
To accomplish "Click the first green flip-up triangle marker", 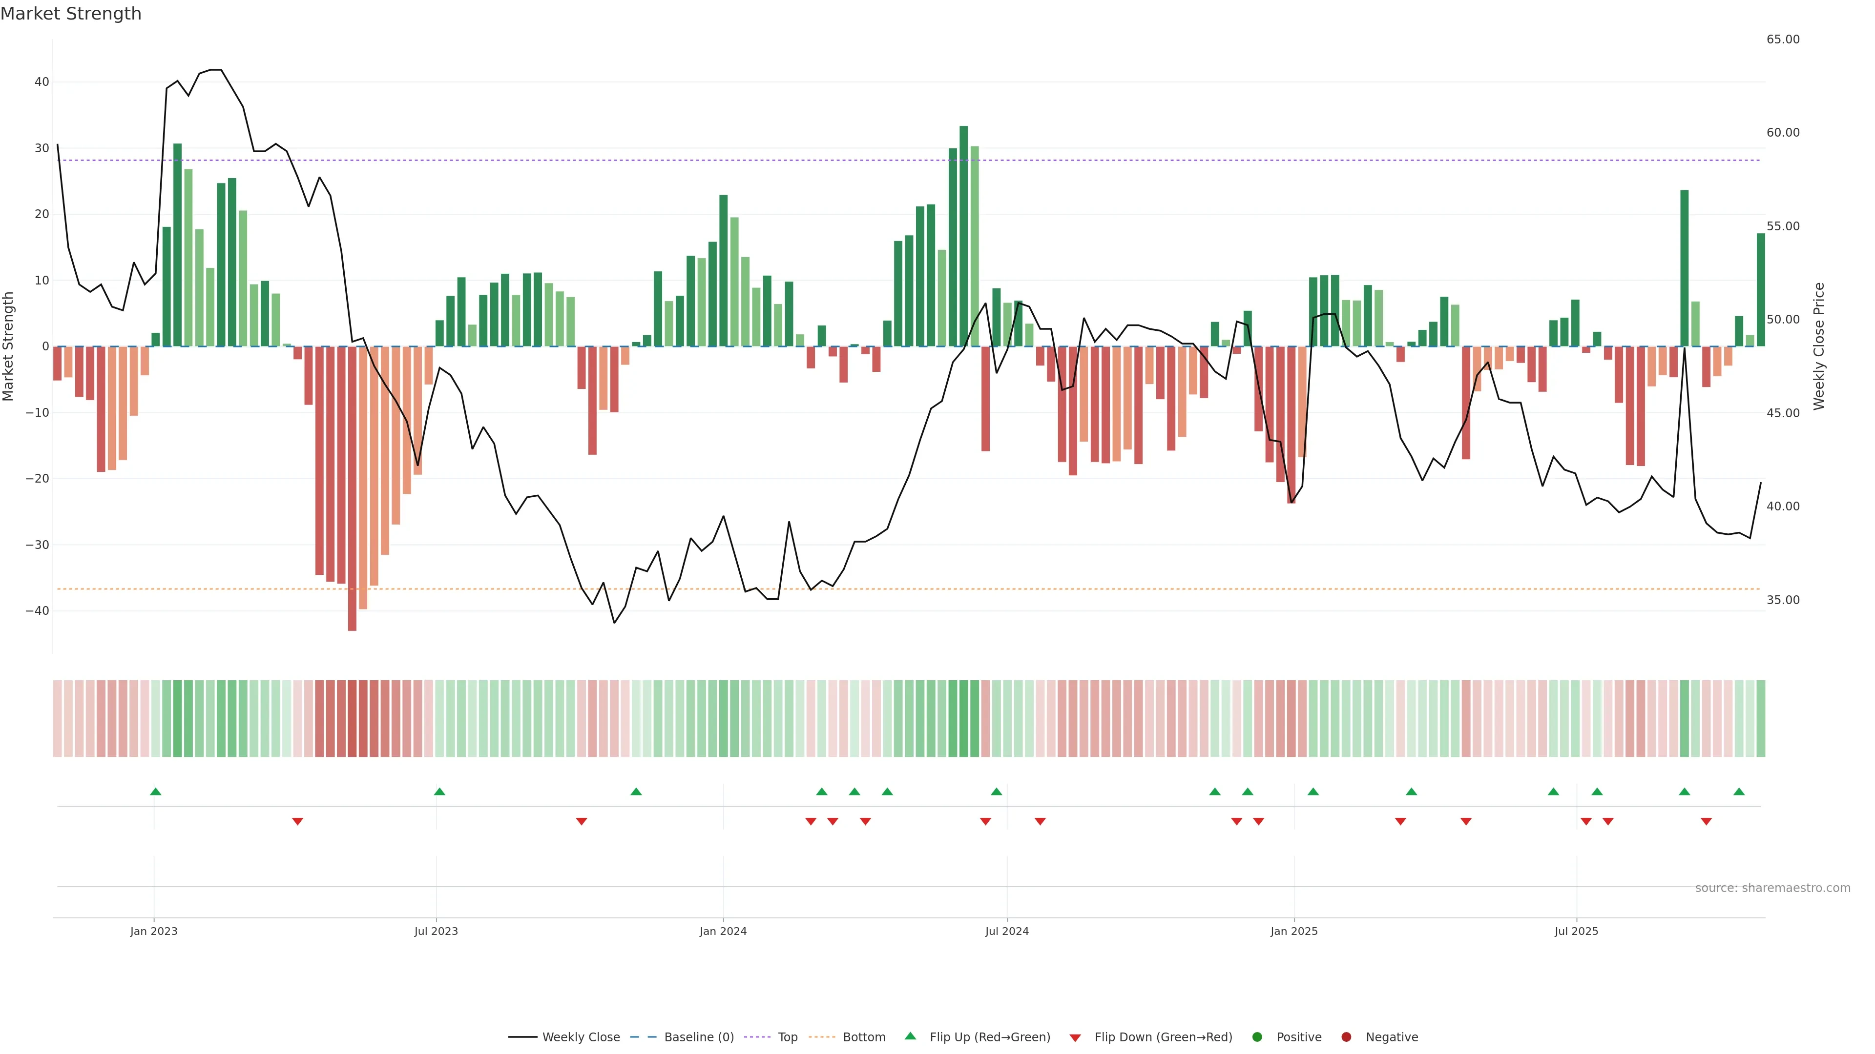I will pos(155,791).
